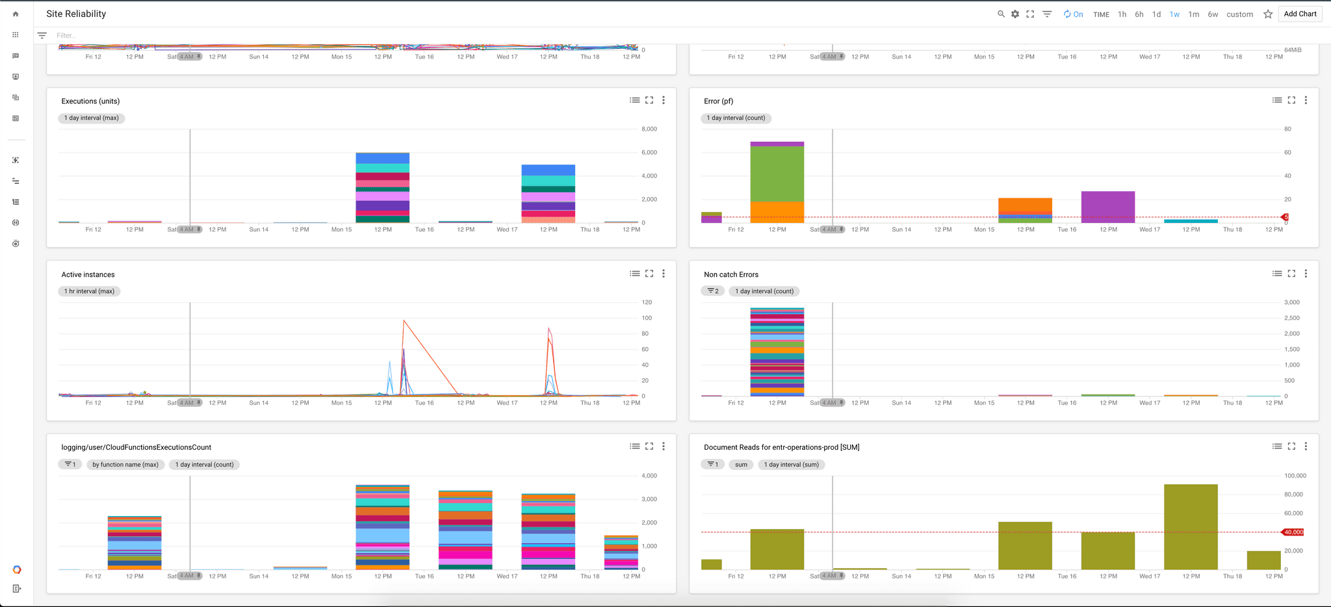The width and height of the screenshot is (1331, 607).
Task: Show legend list for Executions (units) chart
Action: 635,100
